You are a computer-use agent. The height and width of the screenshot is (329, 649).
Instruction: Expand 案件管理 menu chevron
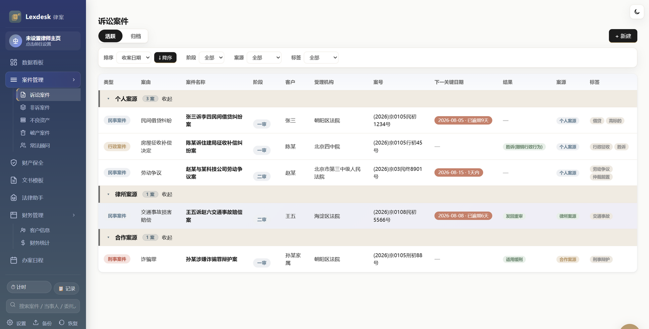click(74, 80)
